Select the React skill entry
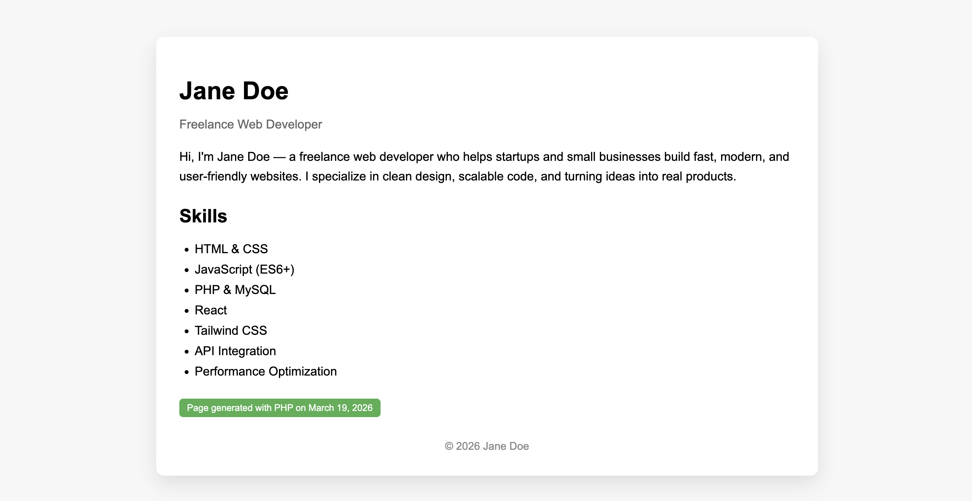Viewport: 972px width, 501px height. [x=211, y=310]
